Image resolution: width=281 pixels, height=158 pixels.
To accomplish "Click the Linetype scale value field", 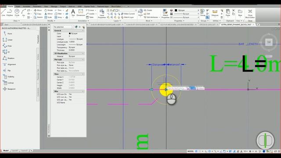I will coord(76,42).
